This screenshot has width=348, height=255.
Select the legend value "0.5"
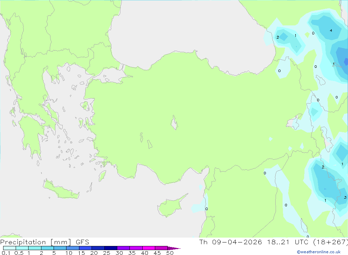click(19, 253)
